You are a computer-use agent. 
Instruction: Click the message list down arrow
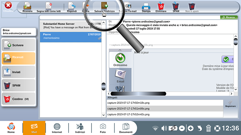[x=103, y=115]
